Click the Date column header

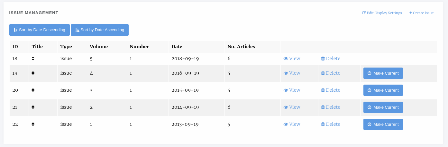pos(177,47)
